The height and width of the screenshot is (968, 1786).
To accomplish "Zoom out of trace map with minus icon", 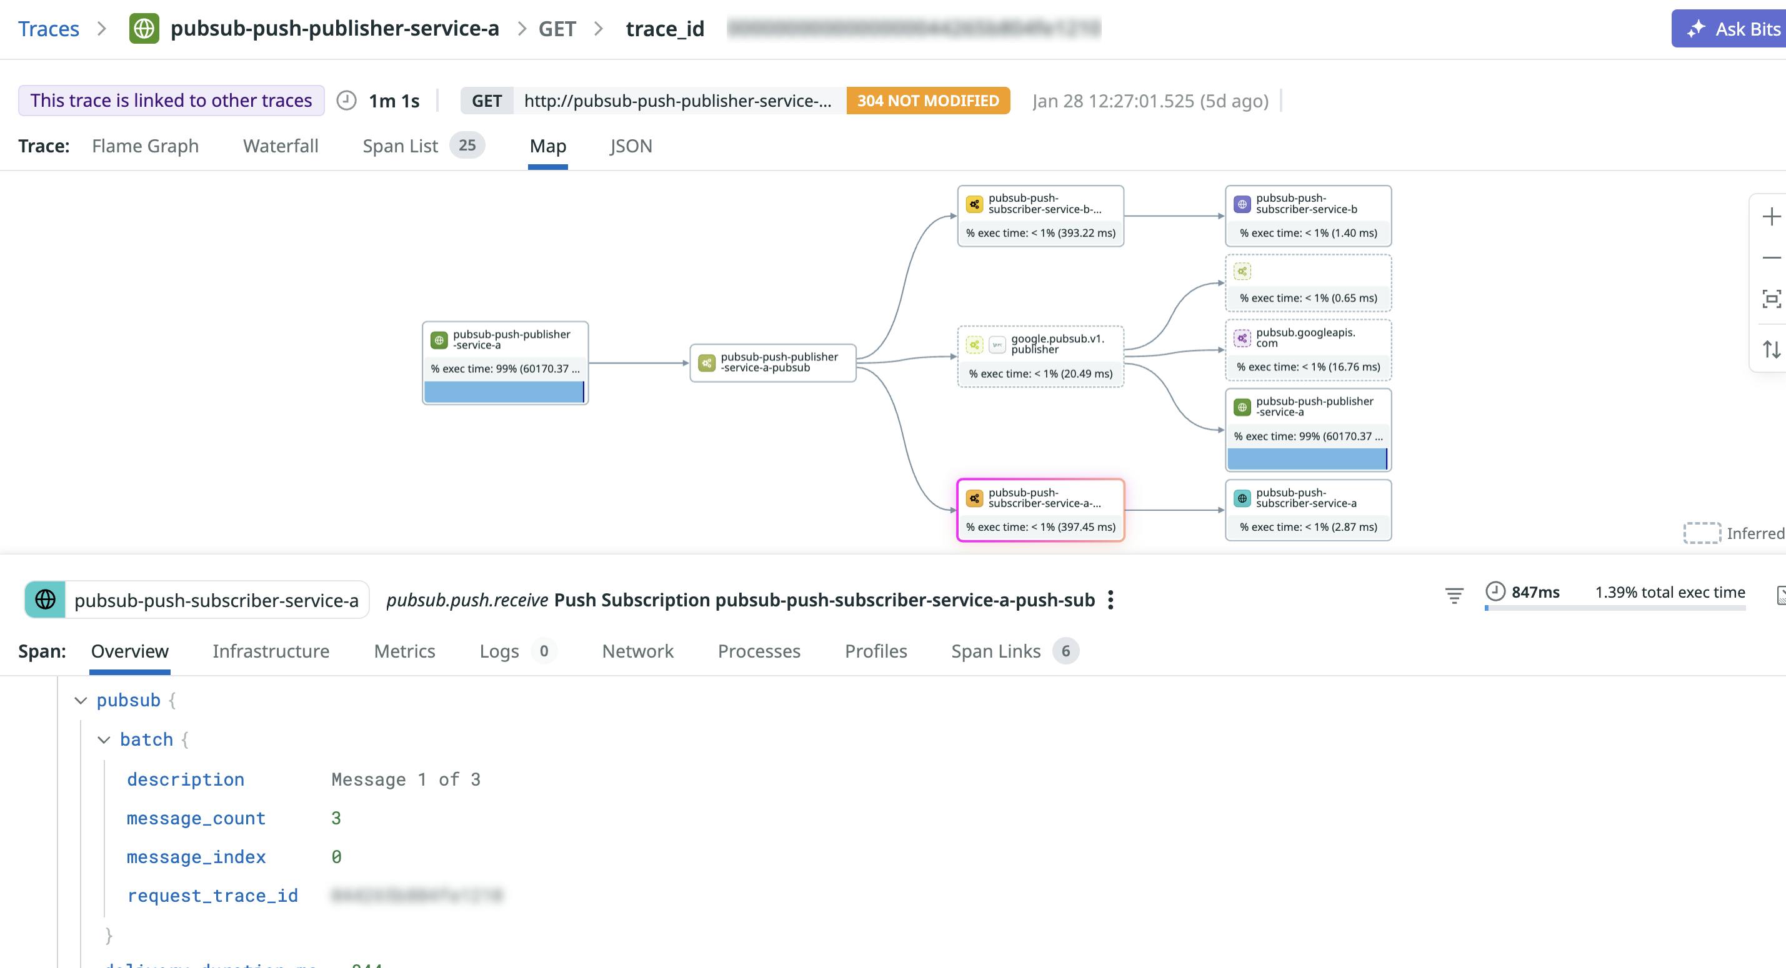I will [x=1771, y=258].
